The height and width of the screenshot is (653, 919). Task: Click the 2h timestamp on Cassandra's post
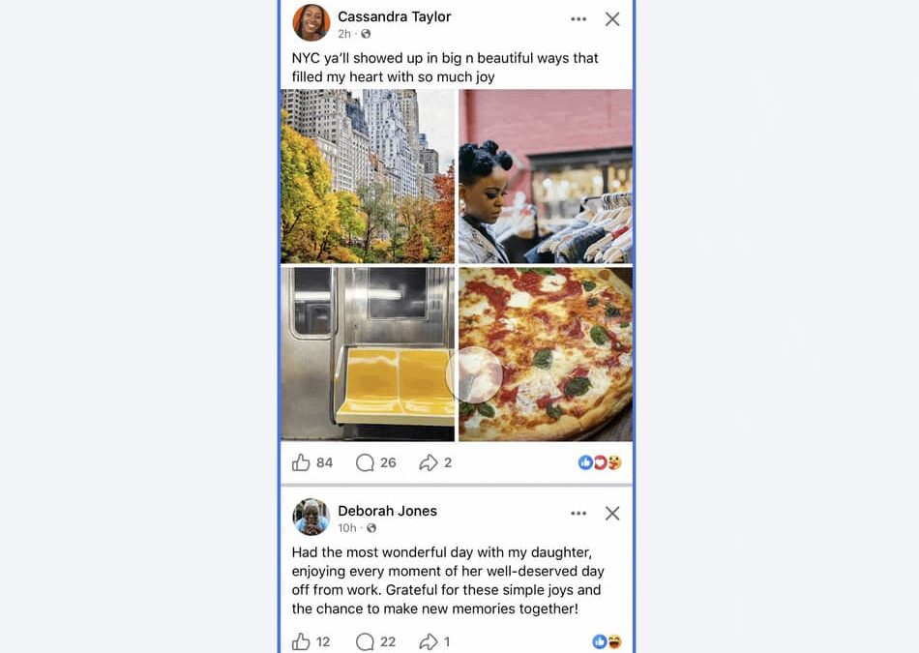click(x=343, y=33)
